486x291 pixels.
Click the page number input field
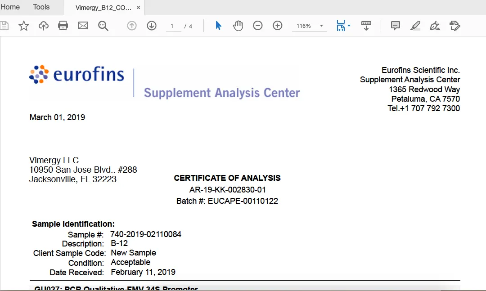173,26
